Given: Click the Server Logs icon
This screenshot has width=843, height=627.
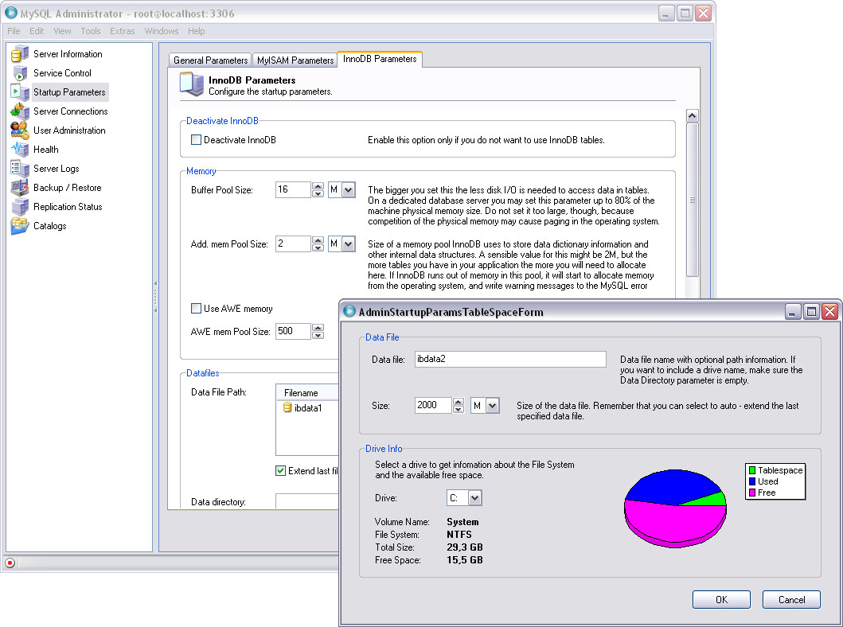Looking at the screenshot, I should pos(20,168).
